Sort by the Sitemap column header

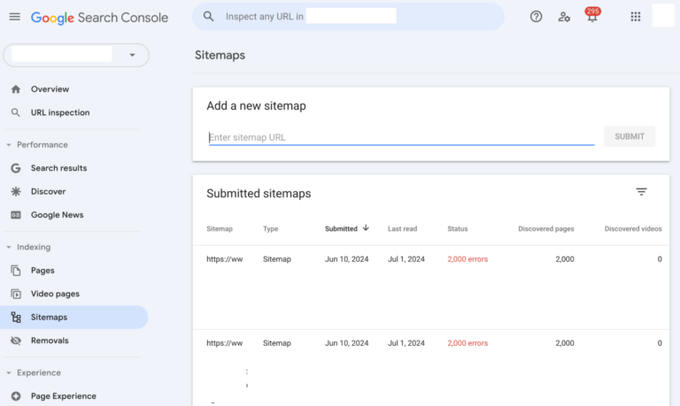click(x=220, y=229)
